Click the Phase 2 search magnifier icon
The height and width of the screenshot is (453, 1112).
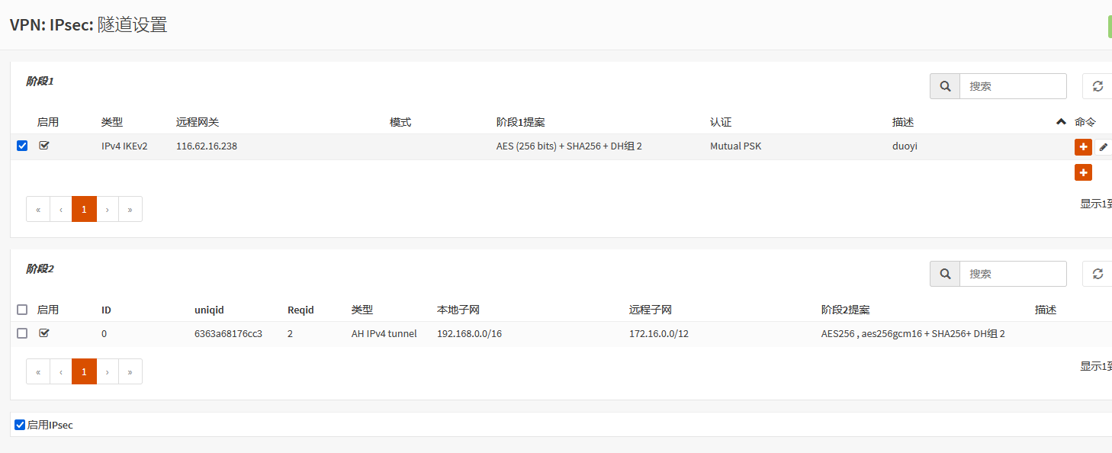click(945, 274)
